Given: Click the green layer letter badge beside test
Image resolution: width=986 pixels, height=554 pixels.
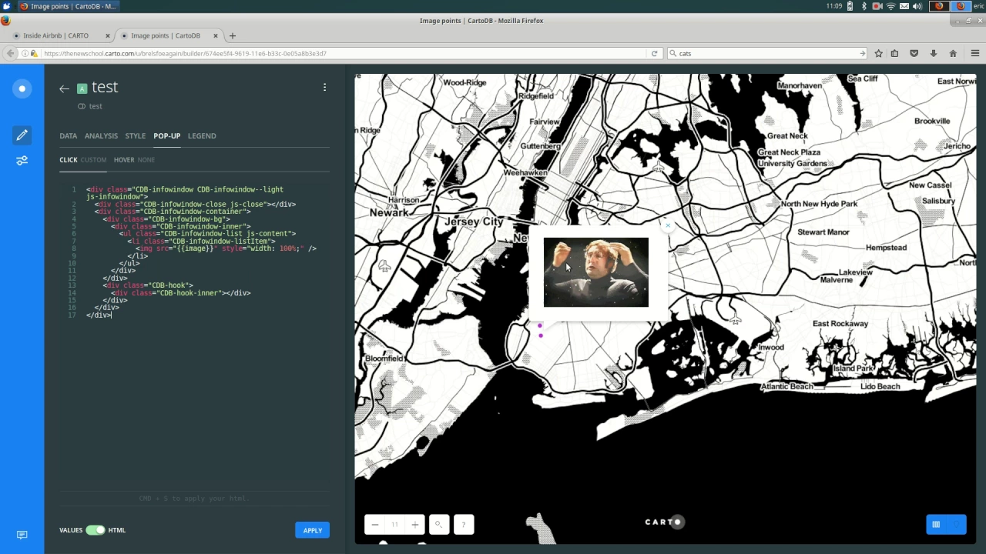Looking at the screenshot, I should (82, 88).
